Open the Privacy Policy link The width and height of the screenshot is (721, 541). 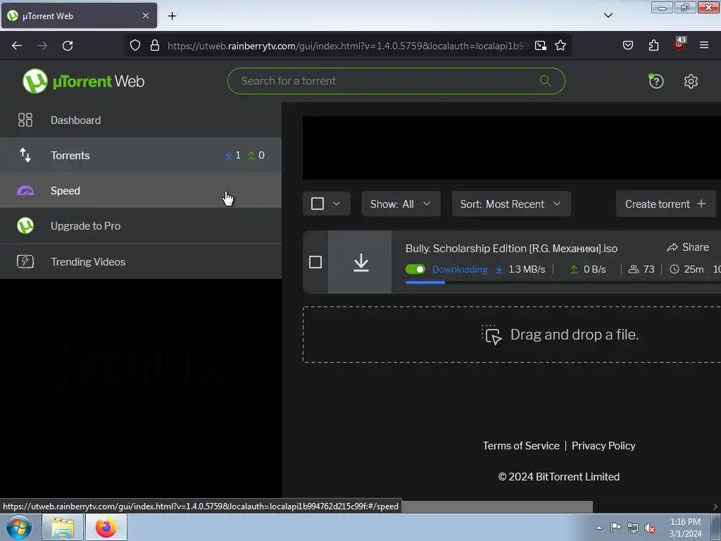tap(603, 446)
